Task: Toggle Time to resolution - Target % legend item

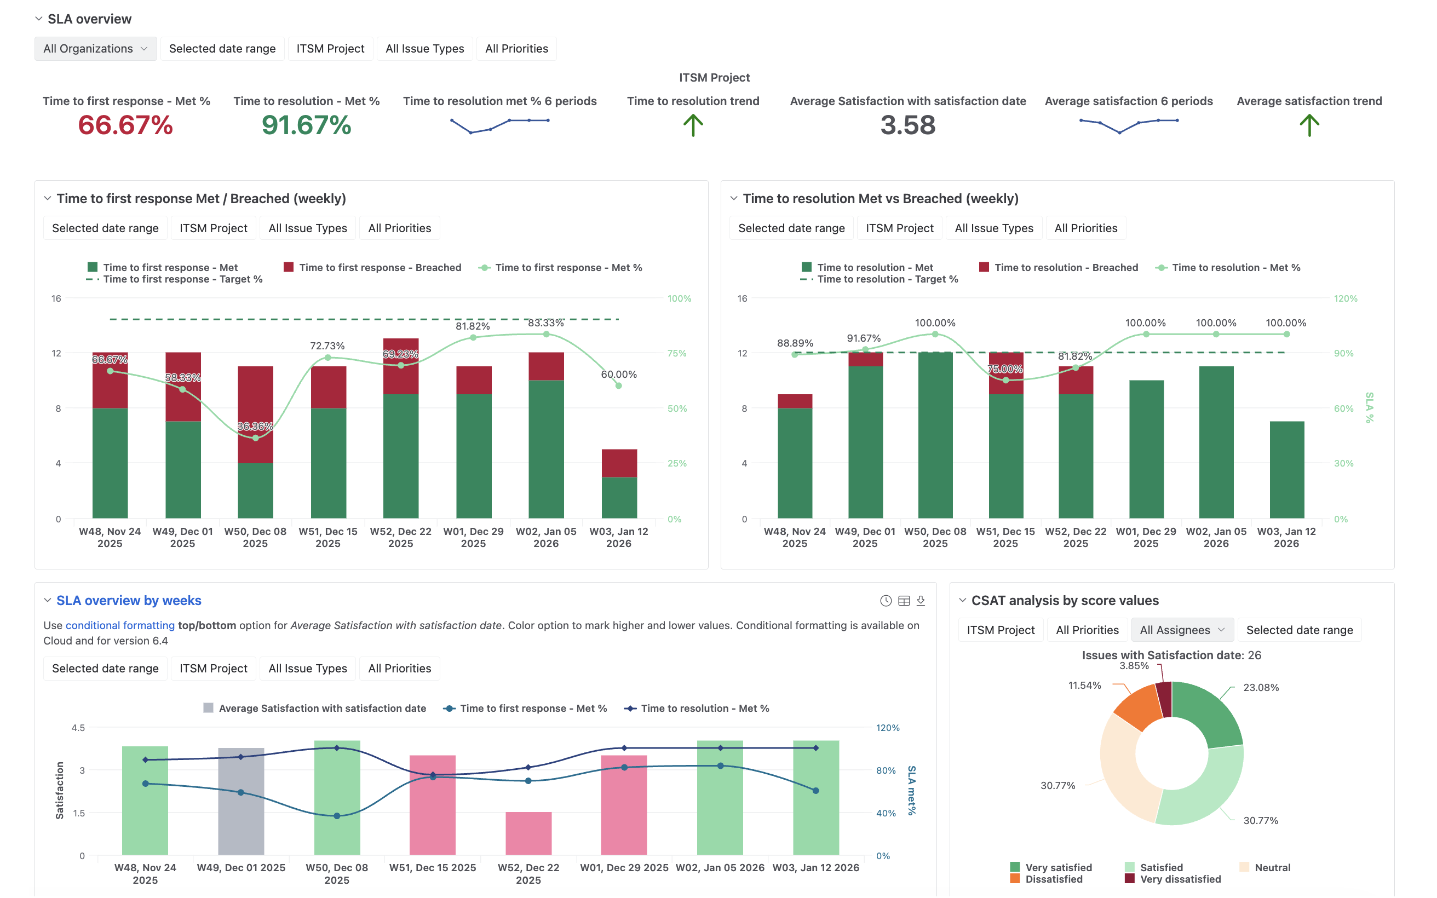Action: [x=879, y=279]
